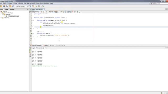Click the Next Bookmark icon
The height and width of the screenshot is (94, 168).
click(x=63, y=12)
